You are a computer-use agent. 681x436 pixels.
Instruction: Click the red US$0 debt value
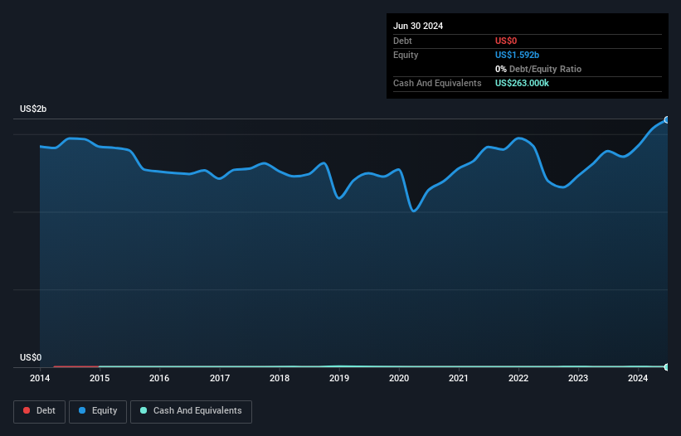tap(506, 41)
